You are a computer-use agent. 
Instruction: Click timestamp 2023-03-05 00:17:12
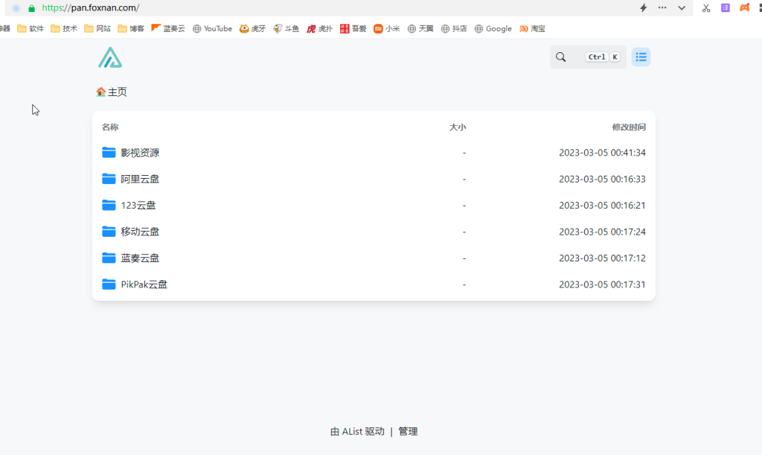pos(602,258)
